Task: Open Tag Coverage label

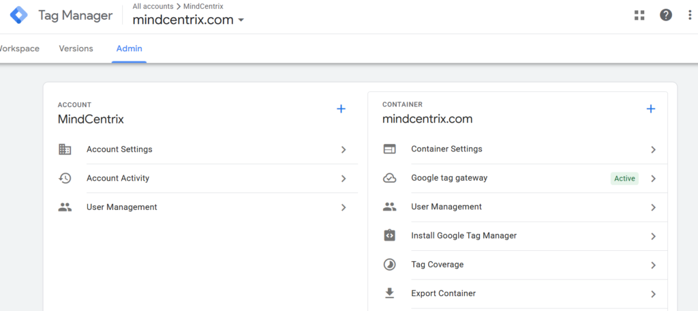Action: coord(437,265)
